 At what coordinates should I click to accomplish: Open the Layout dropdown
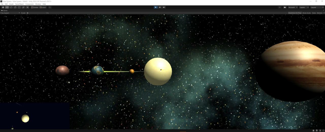317,7
